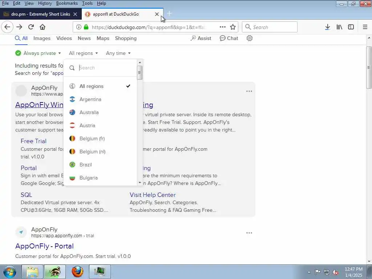
Task: Click the forward navigation arrow
Action: [19, 27]
